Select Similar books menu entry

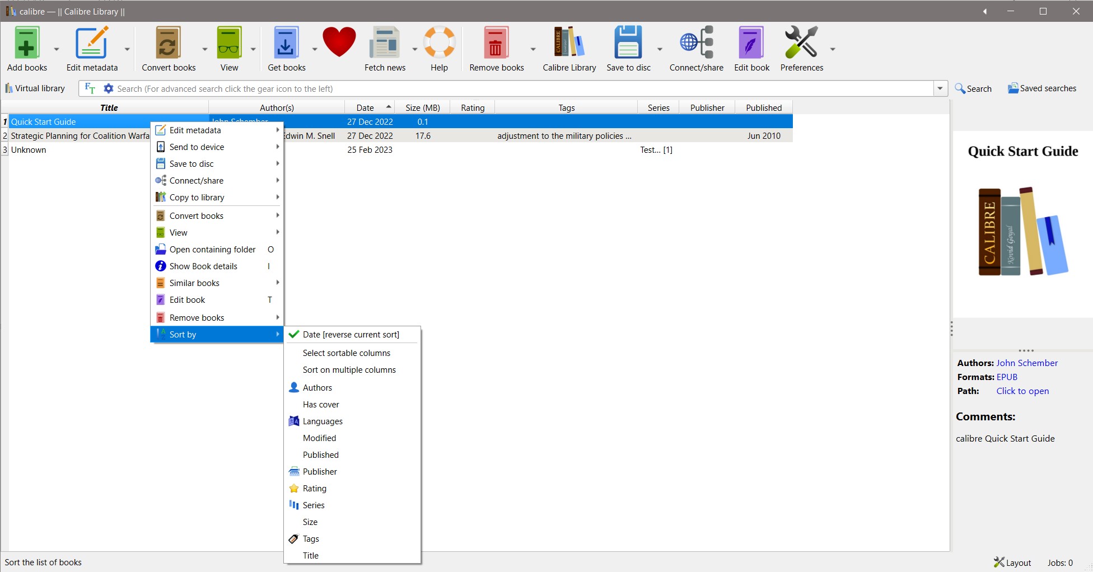pyautogui.click(x=217, y=283)
